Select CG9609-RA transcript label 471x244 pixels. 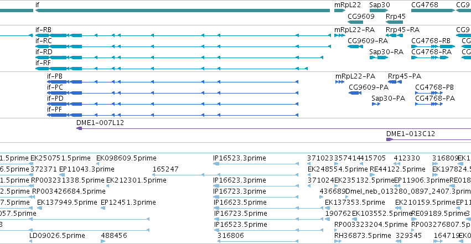[368, 41]
